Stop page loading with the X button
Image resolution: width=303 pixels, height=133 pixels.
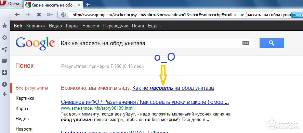pyautogui.click(x=39, y=14)
